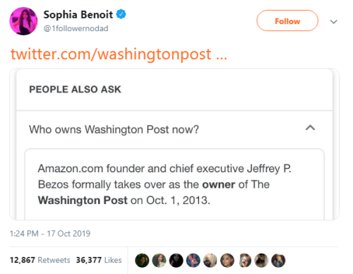Click first liker avatar in the row

click(142, 261)
